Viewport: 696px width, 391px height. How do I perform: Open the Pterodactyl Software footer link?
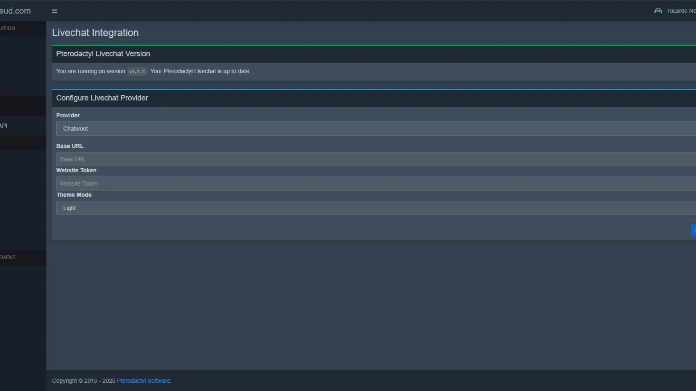coord(144,381)
